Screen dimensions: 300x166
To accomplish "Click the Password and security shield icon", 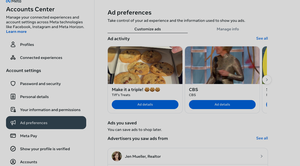I will [13, 84].
